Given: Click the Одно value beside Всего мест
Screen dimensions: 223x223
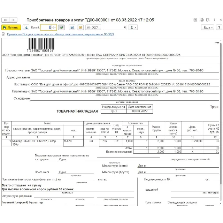Looking at the screenshot, I should [x=62, y=172].
